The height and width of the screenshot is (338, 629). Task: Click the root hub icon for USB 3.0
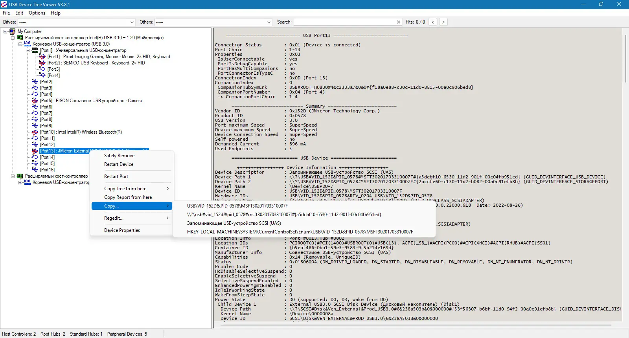[x=28, y=44]
